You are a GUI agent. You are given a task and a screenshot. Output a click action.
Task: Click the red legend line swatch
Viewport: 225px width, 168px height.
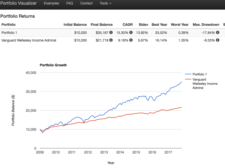(188, 79)
